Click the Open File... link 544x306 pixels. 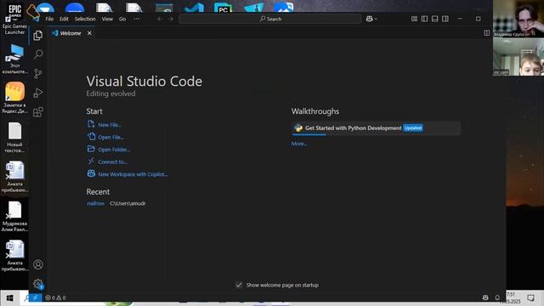pyautogui.click(x=110, y=137)
